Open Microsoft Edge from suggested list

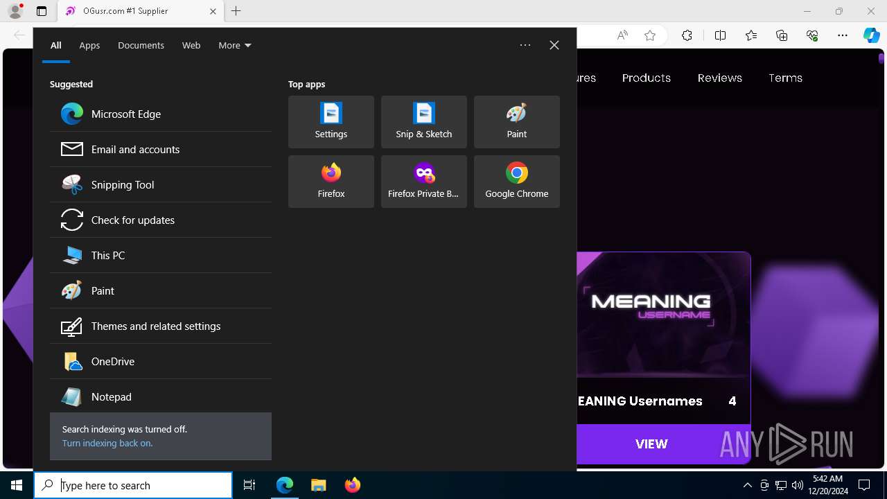[x=160, y=114]
